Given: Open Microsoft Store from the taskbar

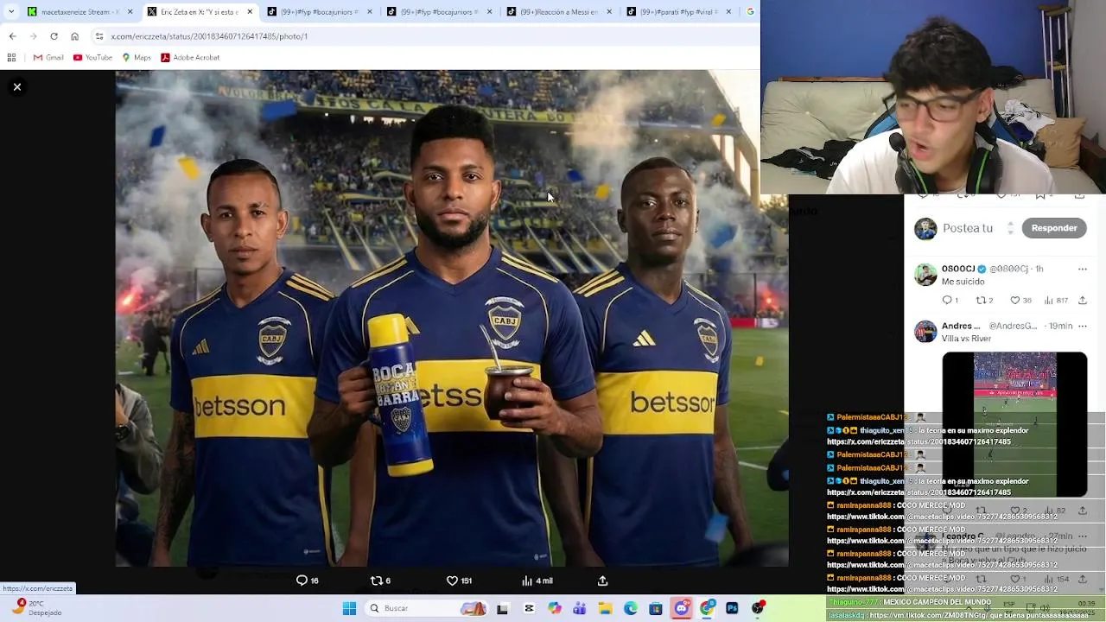Looking at the screenshot, I should tap(656, 608).
